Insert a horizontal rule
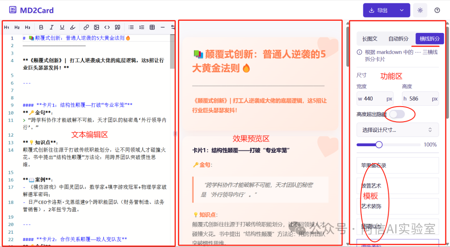Screen dimensions: 450x247 coord(162,27)
